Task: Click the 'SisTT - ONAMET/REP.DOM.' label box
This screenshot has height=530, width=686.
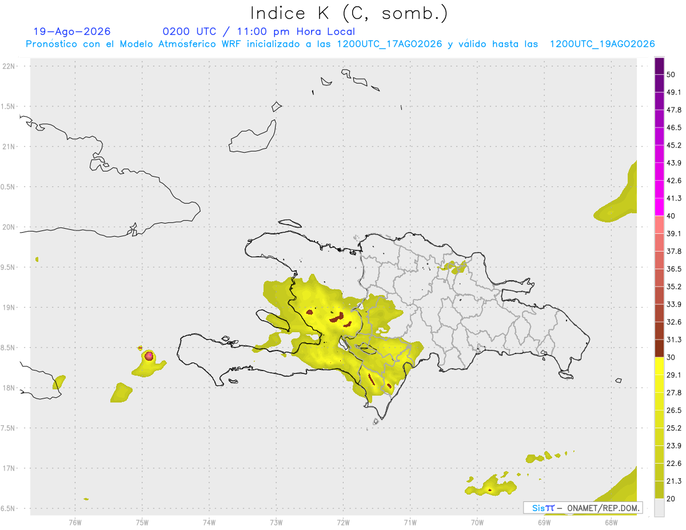Action: point(583,508)
